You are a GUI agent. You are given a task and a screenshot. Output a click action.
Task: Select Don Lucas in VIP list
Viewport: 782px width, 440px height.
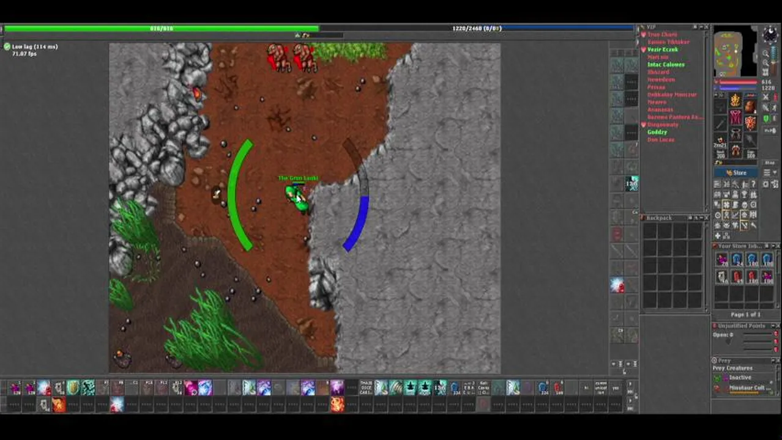click(x=661, y=139)
